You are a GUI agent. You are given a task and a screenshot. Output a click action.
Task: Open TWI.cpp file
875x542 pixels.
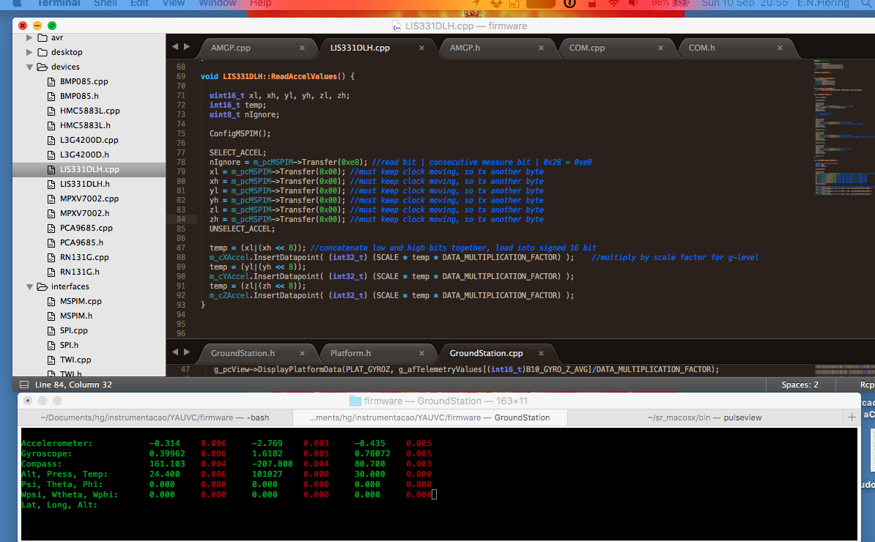pos(75,360)
